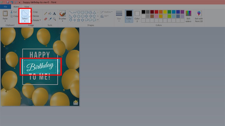Pick the purple color swatch
This screenshot has width=225, height=126.
coord(182,12)
